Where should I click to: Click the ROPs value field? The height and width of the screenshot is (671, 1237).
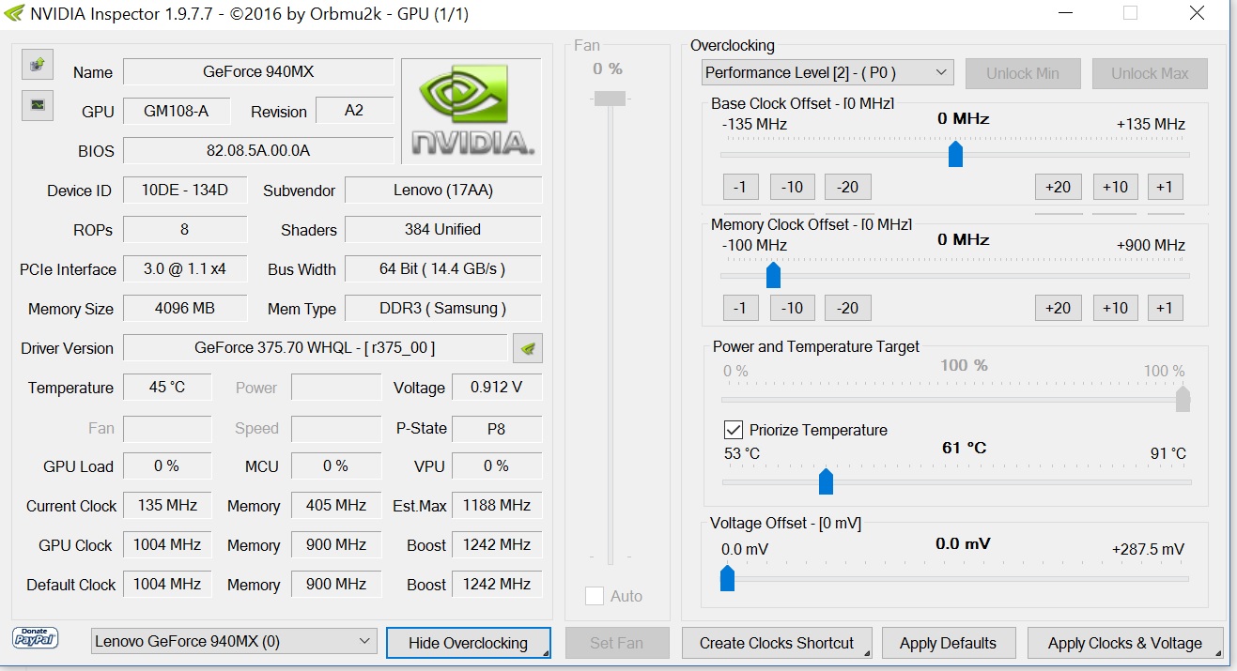(185, 229)
